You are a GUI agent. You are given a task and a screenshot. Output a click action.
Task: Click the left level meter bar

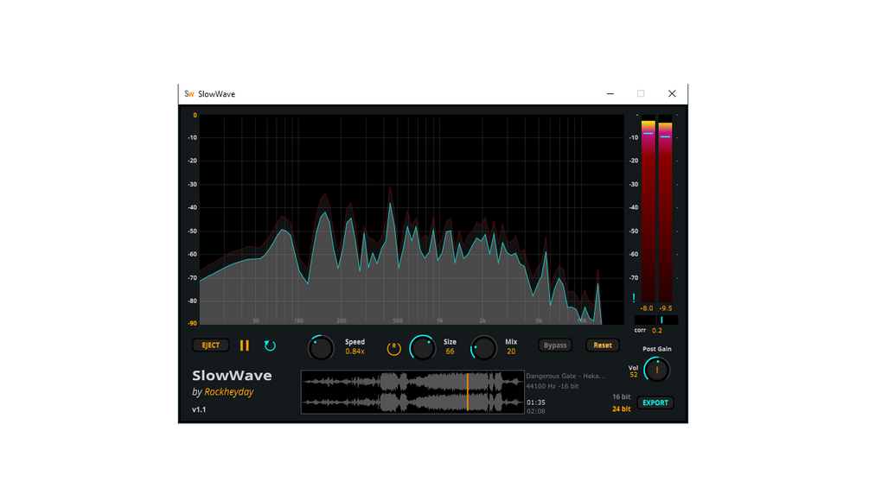point(648,211)
